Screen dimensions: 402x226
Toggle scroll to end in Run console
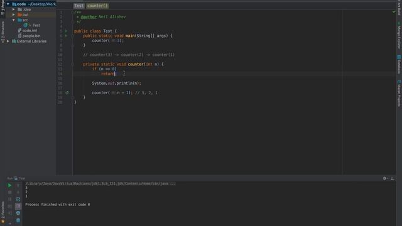click(x=18, y=206)
